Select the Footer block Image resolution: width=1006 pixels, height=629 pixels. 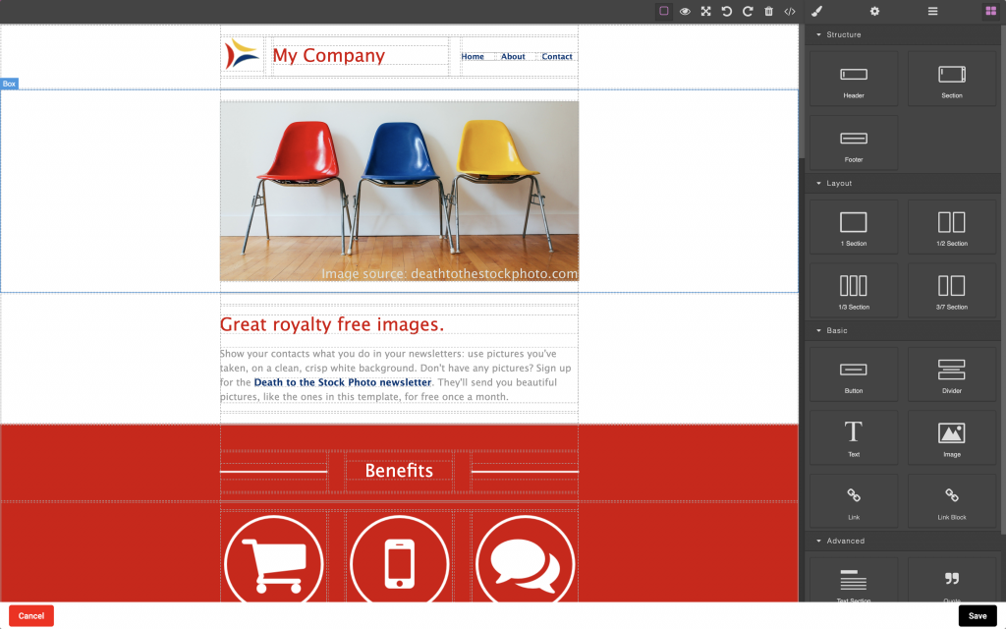click(854, 143)
